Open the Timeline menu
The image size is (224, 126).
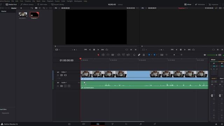coord(28,1)
